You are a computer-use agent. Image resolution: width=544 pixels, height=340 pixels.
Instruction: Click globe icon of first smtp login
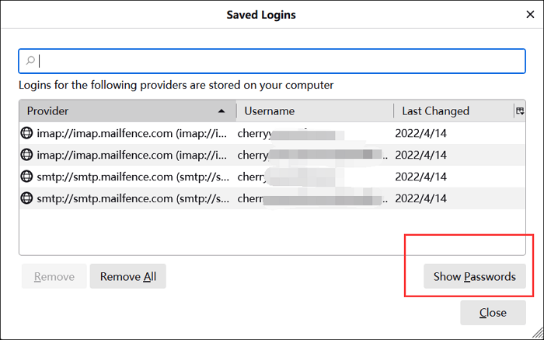point(27,177)
